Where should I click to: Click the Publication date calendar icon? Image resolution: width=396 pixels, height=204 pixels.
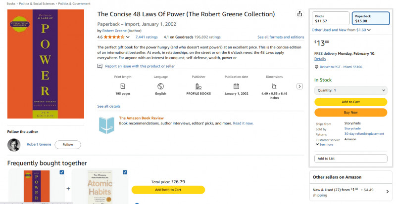coord(236,86)
